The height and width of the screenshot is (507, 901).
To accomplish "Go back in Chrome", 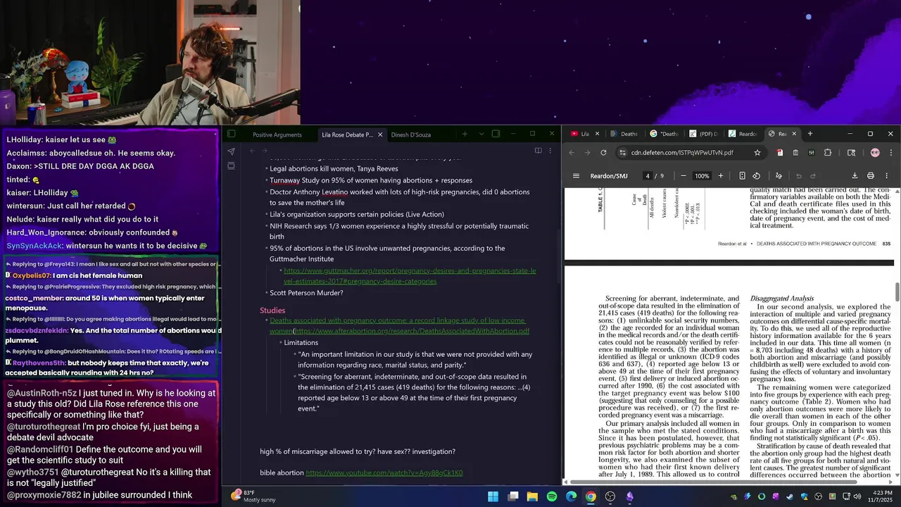I will point(572,153).
